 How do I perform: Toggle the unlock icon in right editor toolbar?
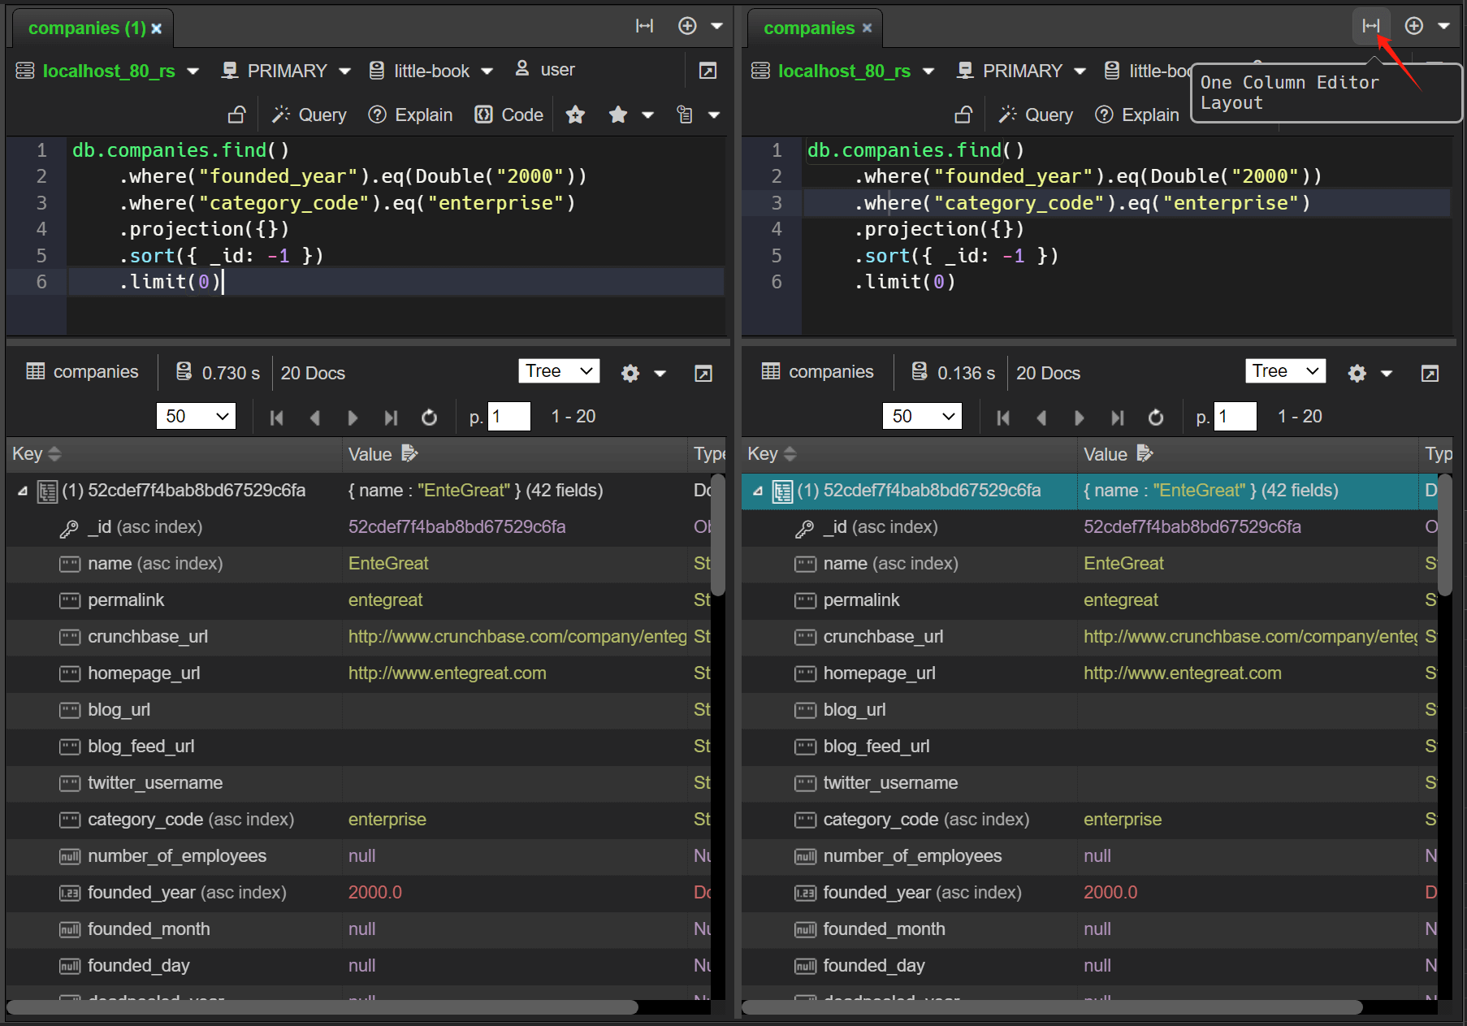coord(963,115)
